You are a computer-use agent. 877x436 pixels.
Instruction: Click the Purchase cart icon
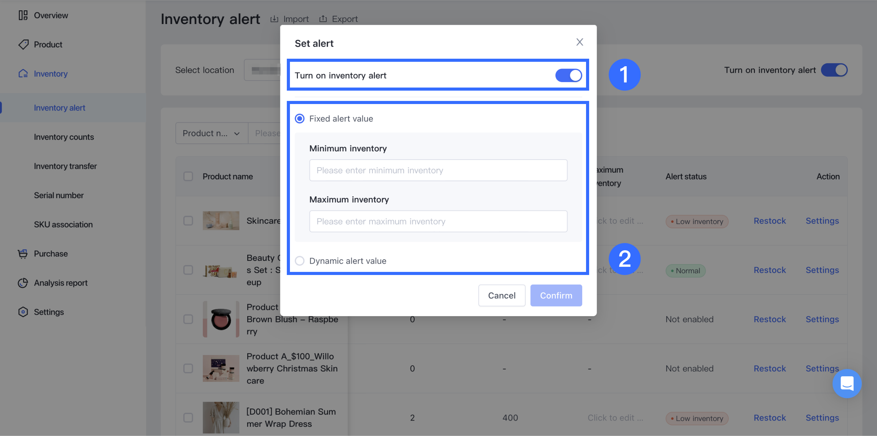(x=23, y=254)
